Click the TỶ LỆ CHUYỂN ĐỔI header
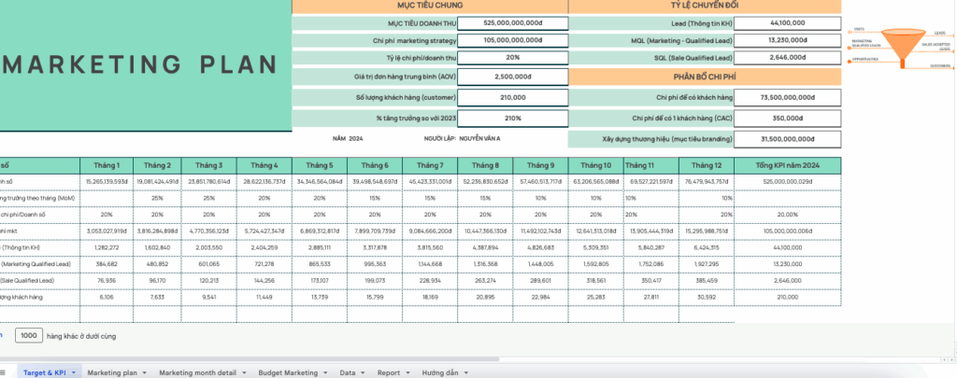Viewport: 957px width, 378px height. click(705, 6)
